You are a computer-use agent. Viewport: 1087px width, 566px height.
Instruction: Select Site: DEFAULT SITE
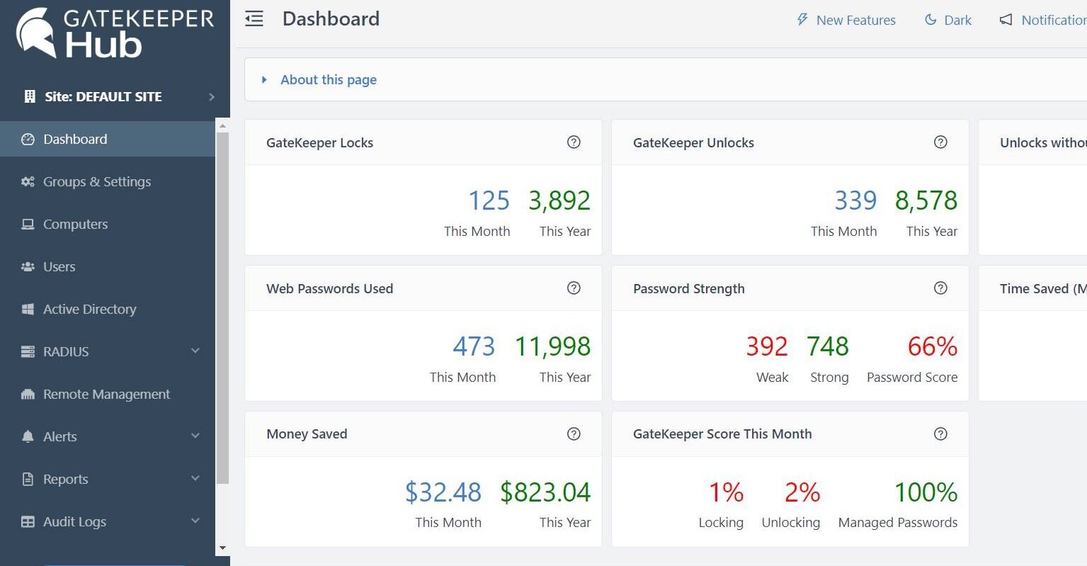tap(103, 96)
